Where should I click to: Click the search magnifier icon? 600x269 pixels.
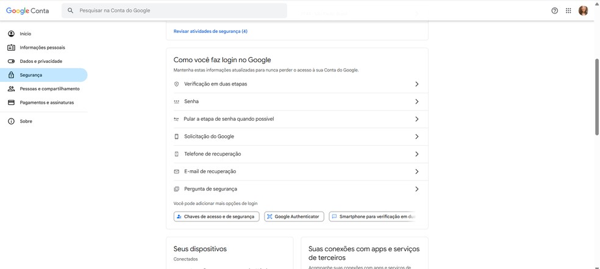click(71, 10)
